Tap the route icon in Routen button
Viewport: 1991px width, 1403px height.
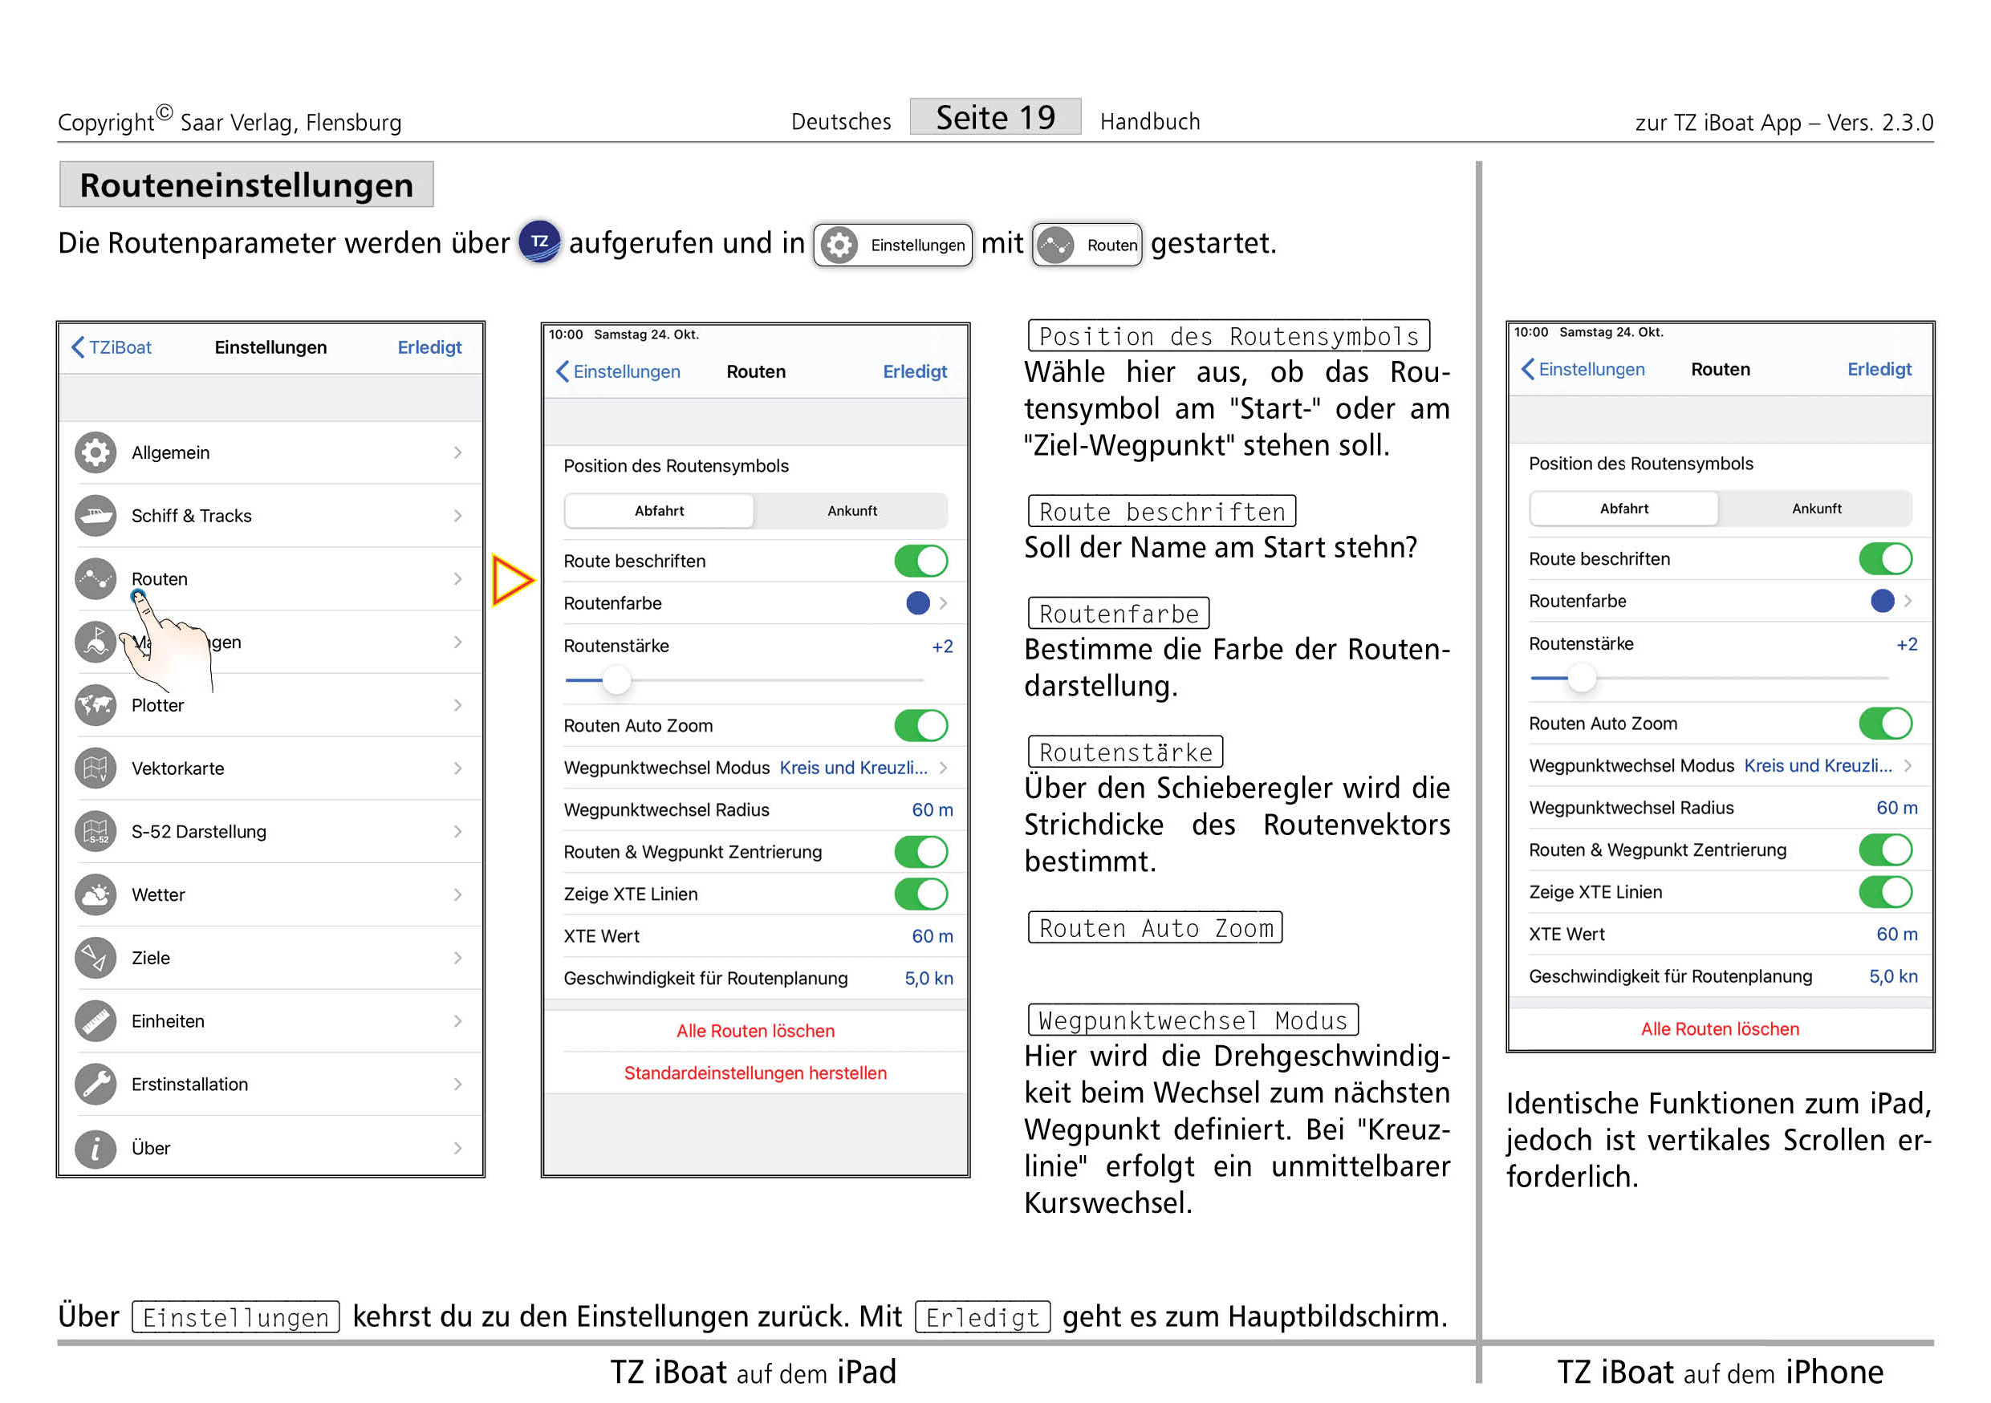(x=1055, y=245)
